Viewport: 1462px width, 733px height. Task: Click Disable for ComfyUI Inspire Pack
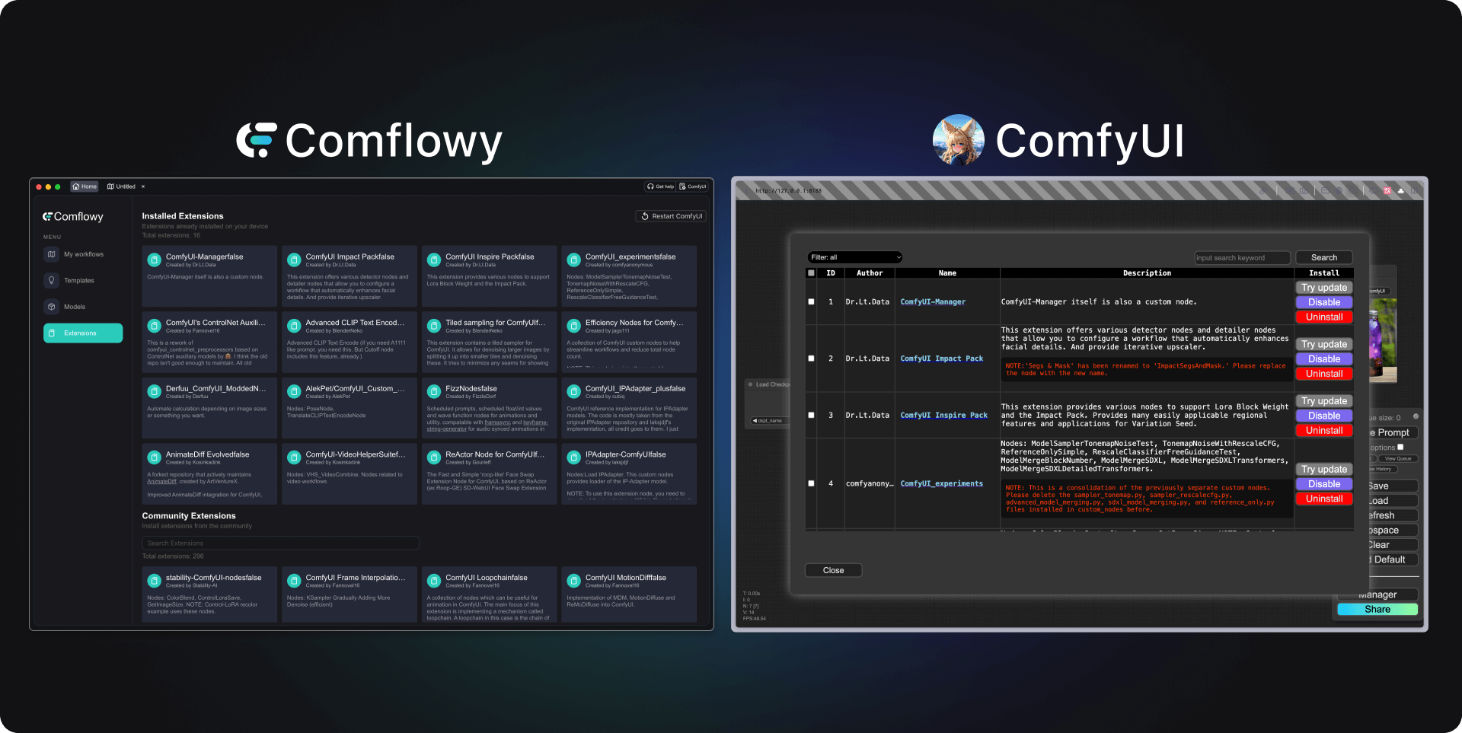[1324, 416]
